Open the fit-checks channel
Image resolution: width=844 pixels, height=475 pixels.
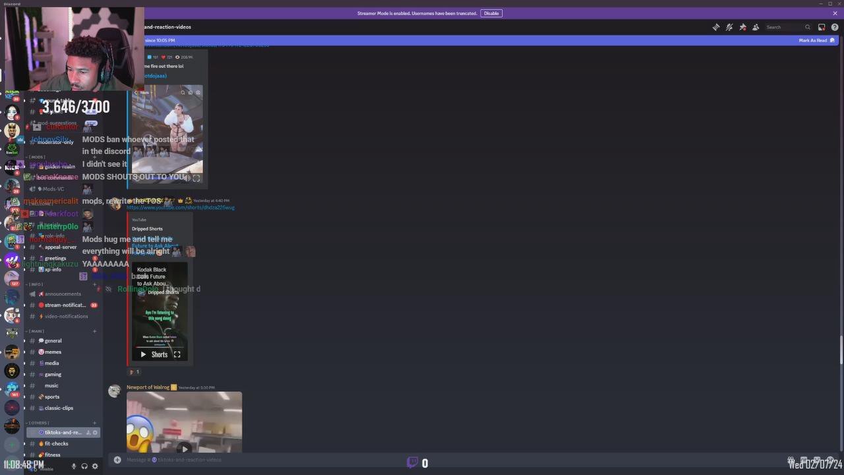(63, 443)
